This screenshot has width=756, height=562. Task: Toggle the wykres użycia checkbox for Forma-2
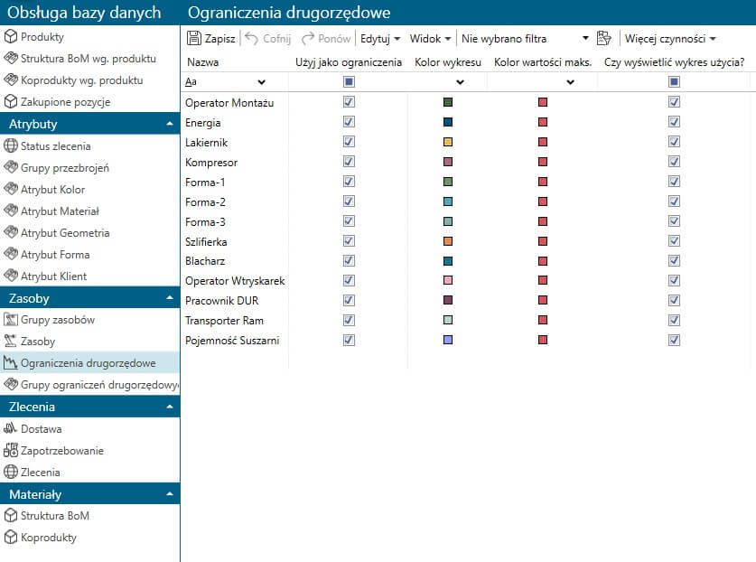pyautogui.click(x=674, y=201)
